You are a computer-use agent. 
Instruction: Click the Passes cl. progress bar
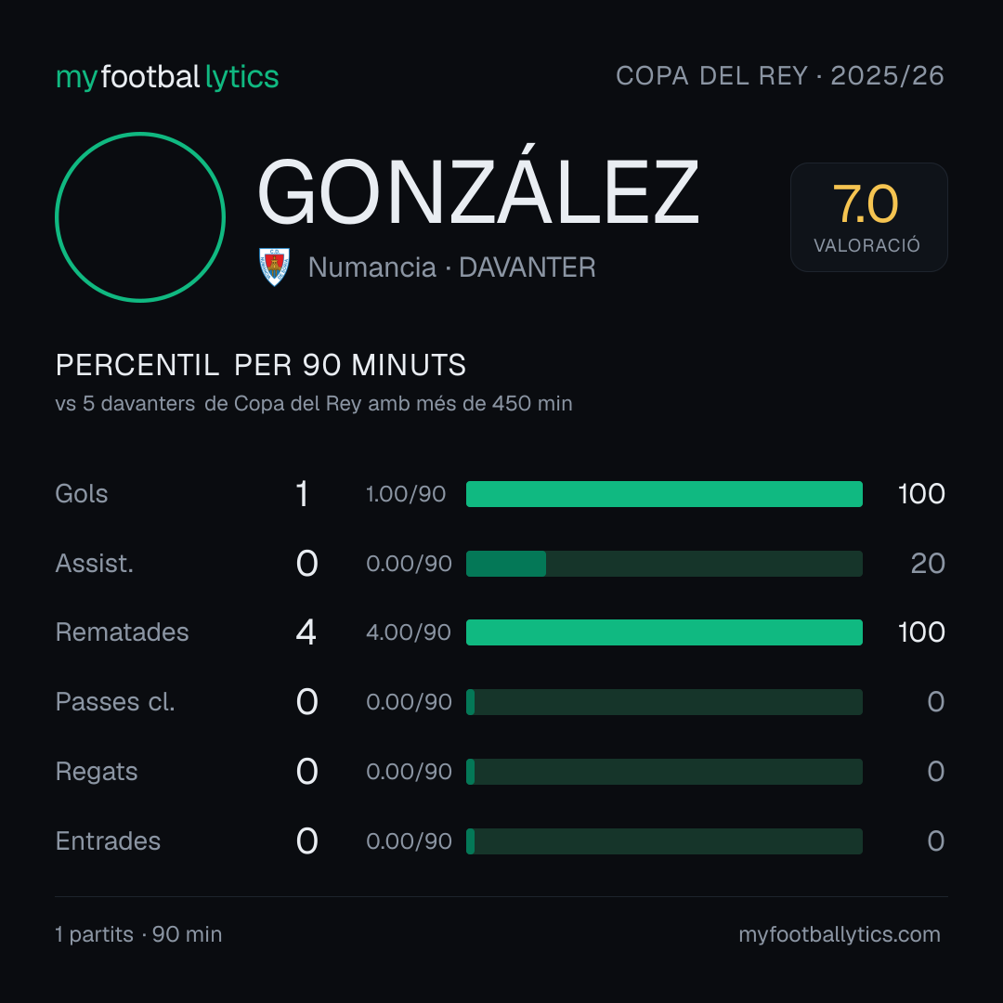[664, 702]
